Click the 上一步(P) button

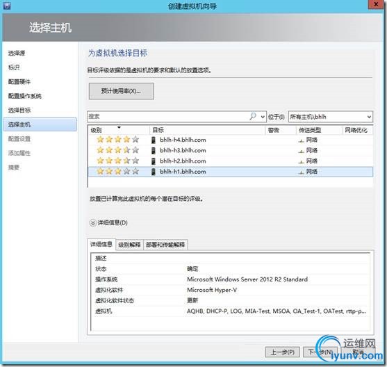click(x=283, y=352)
